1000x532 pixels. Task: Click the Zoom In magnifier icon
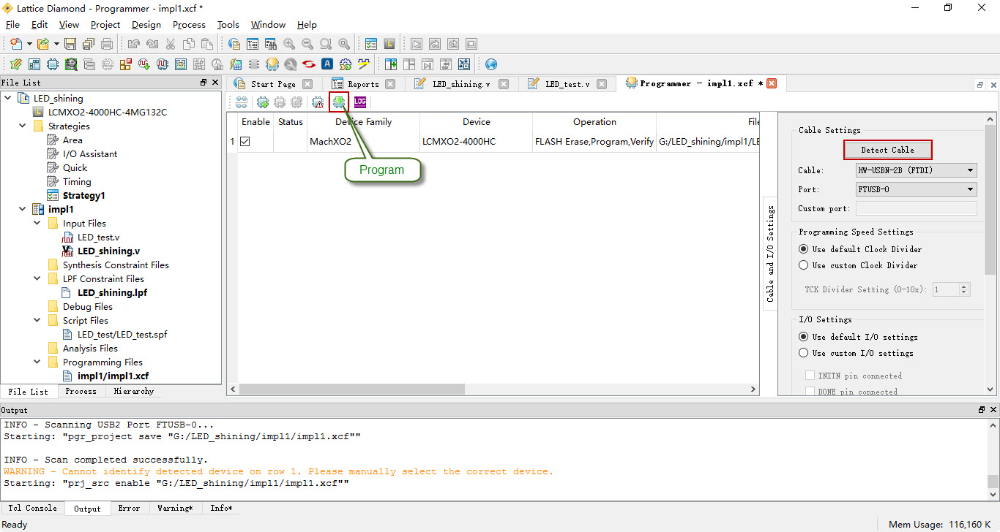coord(289,44)
